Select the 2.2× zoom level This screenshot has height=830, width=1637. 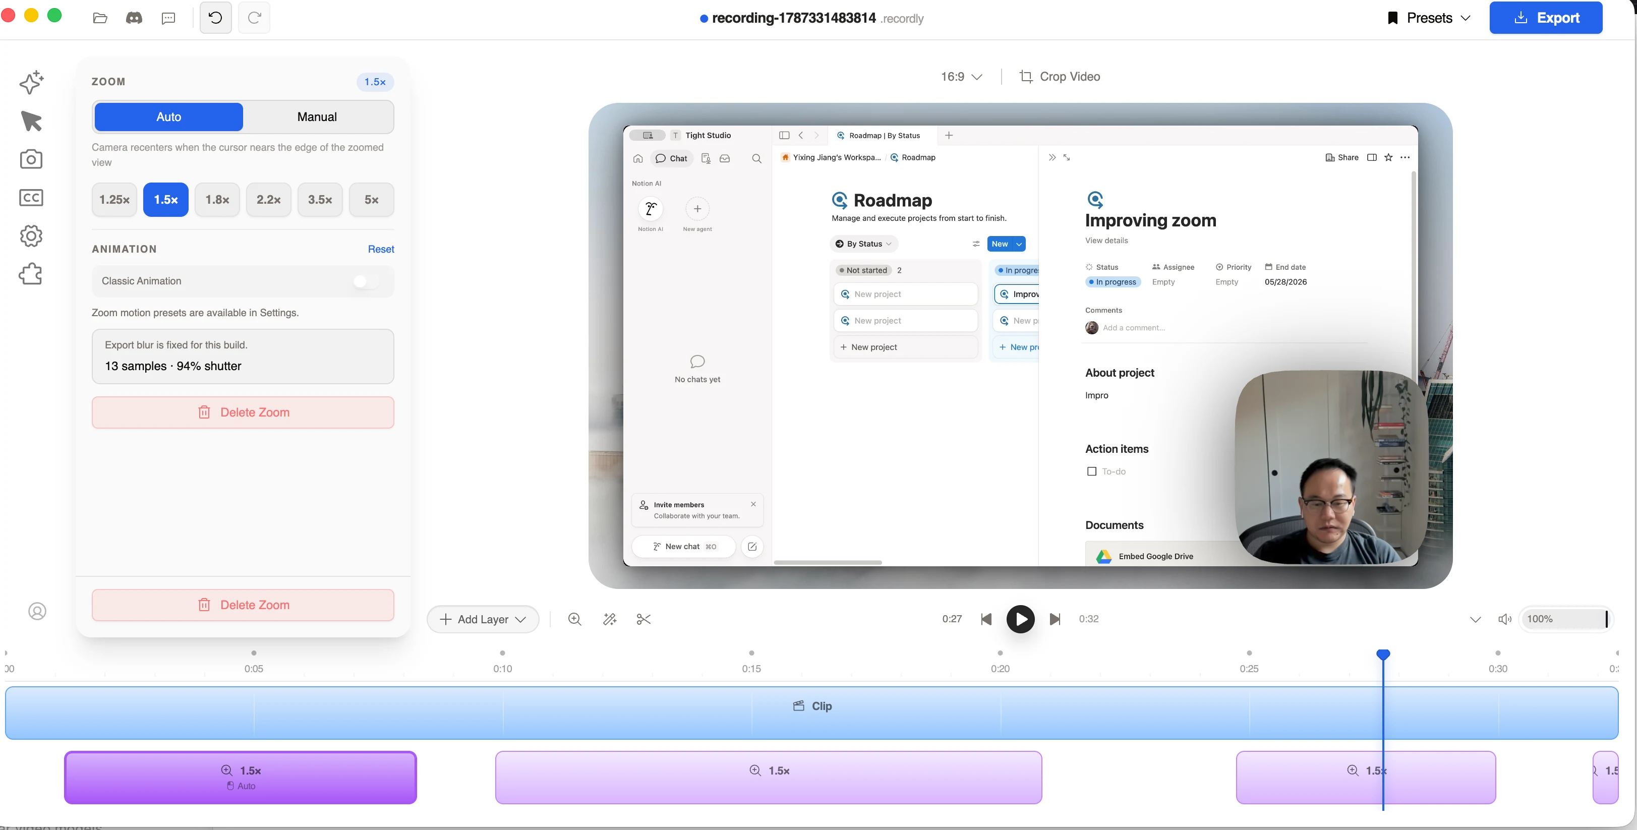click(269, 200)
